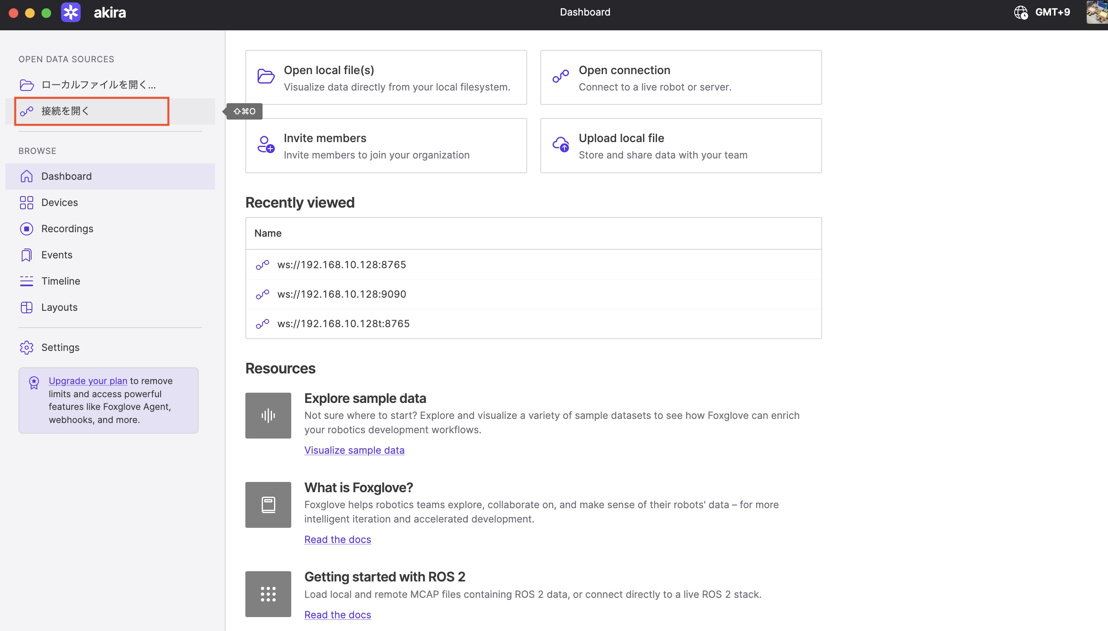
Task: Click the cloud upload icon in Upload local file card
Action: (561, 144)
